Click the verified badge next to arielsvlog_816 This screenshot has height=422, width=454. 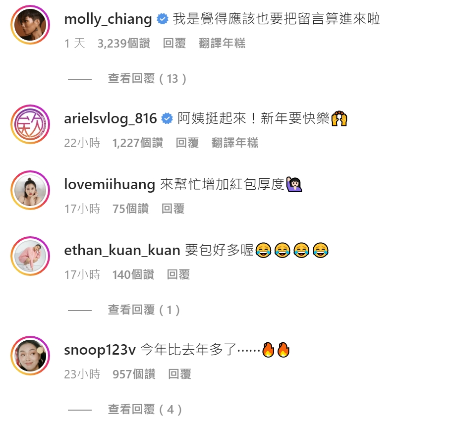pyautogui.click(x=167, y=119)
